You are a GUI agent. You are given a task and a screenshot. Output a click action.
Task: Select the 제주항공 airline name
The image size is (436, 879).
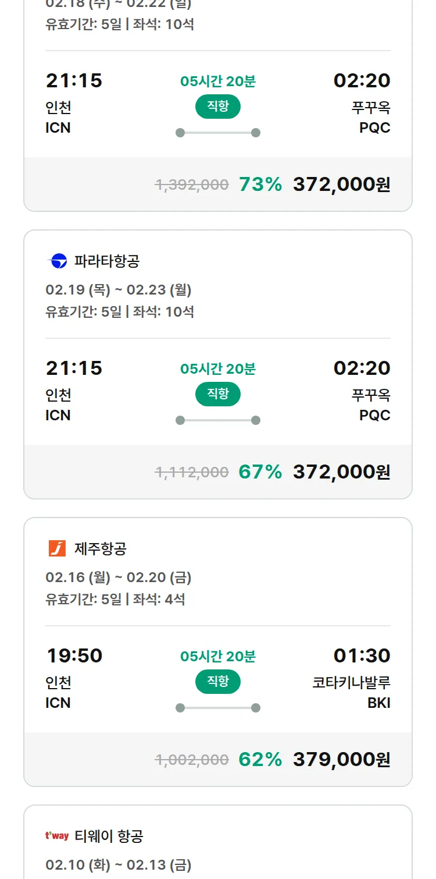pos(101,548)
